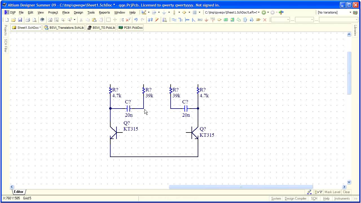Switch to the BSVi_Transistors.SchLib tab
The height and width of the screenshot is (203, 361).
pos(64,28)
